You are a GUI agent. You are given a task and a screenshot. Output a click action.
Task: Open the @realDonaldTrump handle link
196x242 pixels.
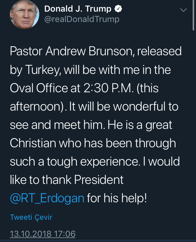pyautogui.click(x=82, y=20)
